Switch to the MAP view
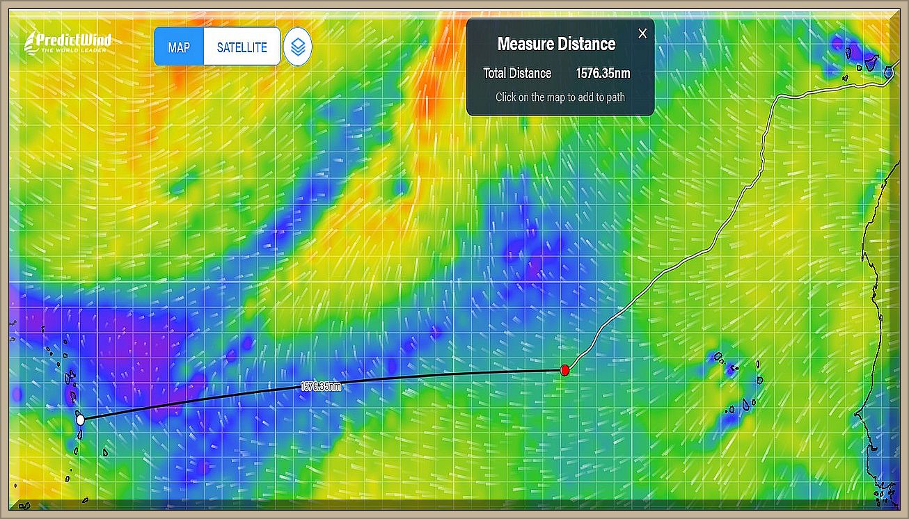 tap(179, 47)
